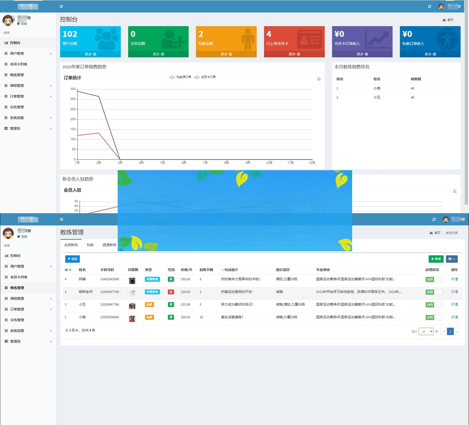Toggle 启用 status switch for 阿峰

[x=434, y=279]
